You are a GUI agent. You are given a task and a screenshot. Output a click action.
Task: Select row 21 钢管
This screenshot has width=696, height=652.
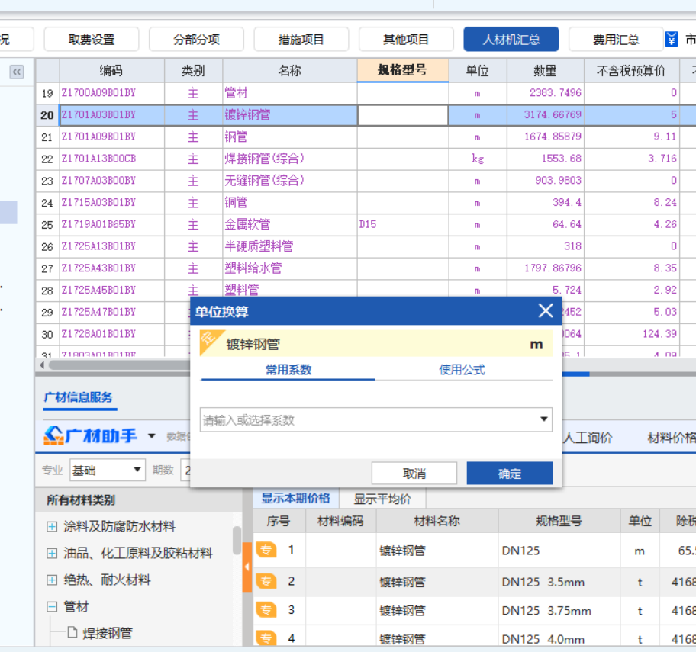(x=366, y=137)
